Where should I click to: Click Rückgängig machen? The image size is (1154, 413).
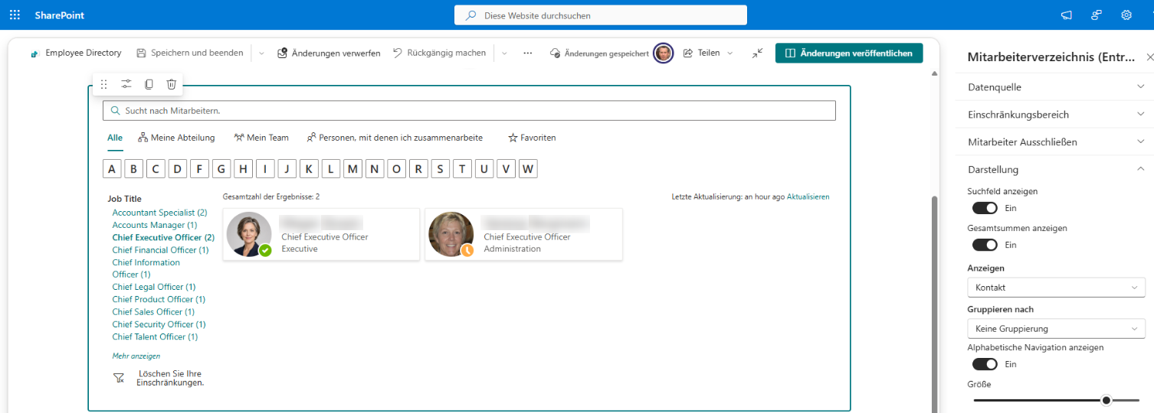coord(439,53)
